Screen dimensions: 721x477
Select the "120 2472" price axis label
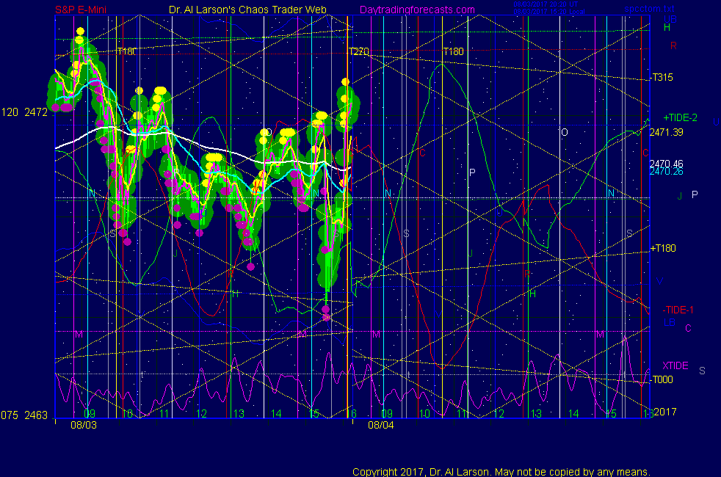point(24,112)
